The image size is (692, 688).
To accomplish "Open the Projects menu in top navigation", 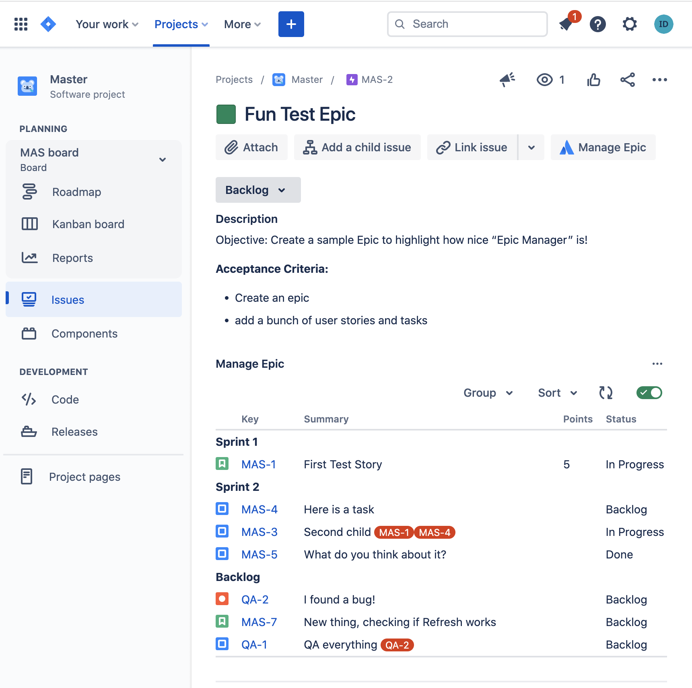I will point(181,24).
